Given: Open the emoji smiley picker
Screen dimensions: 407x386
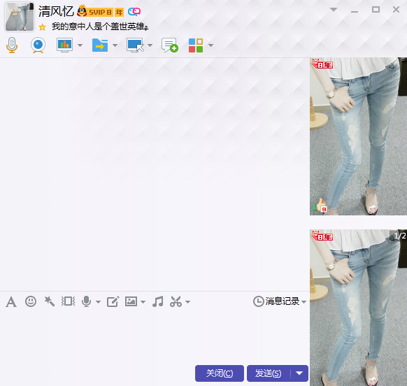Looking at the screenshot, I should pyautogui.click(x=31, y=301).
